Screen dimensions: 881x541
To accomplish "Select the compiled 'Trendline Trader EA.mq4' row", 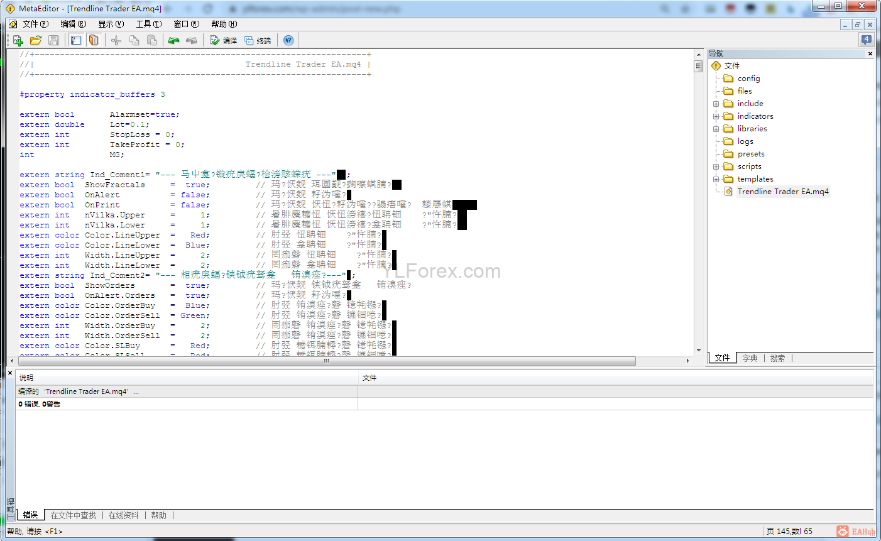I will 444,391.
